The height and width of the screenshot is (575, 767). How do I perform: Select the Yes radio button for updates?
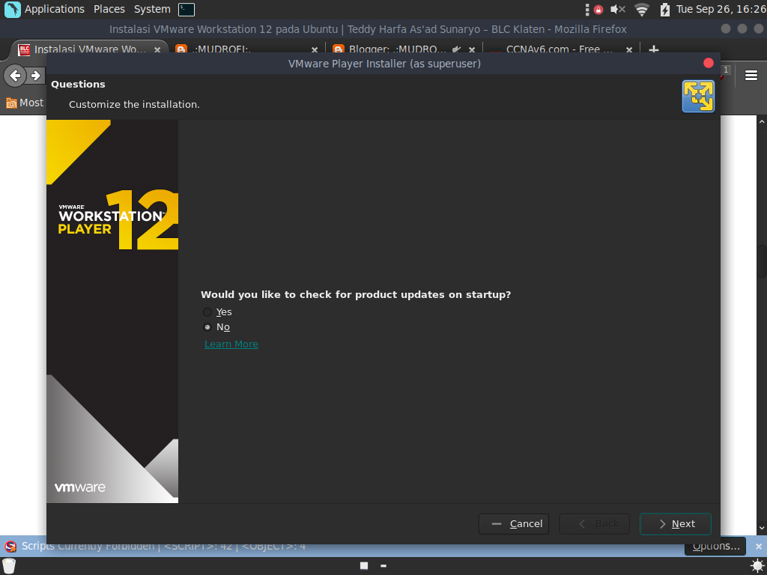pos(207,312)
